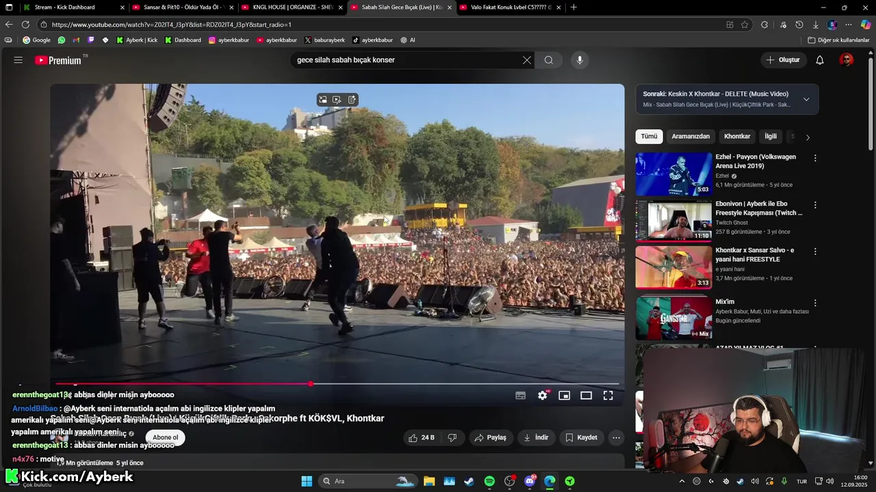Run search with the magnifying glass button
The image size is (876, 492).
(x=549, y=60)
